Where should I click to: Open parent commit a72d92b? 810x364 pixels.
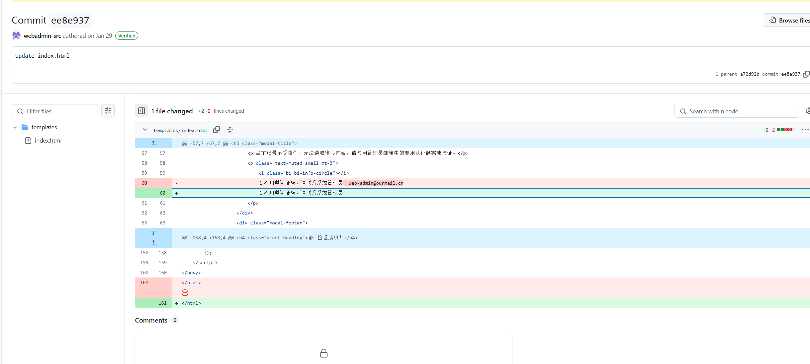(749, 74)
